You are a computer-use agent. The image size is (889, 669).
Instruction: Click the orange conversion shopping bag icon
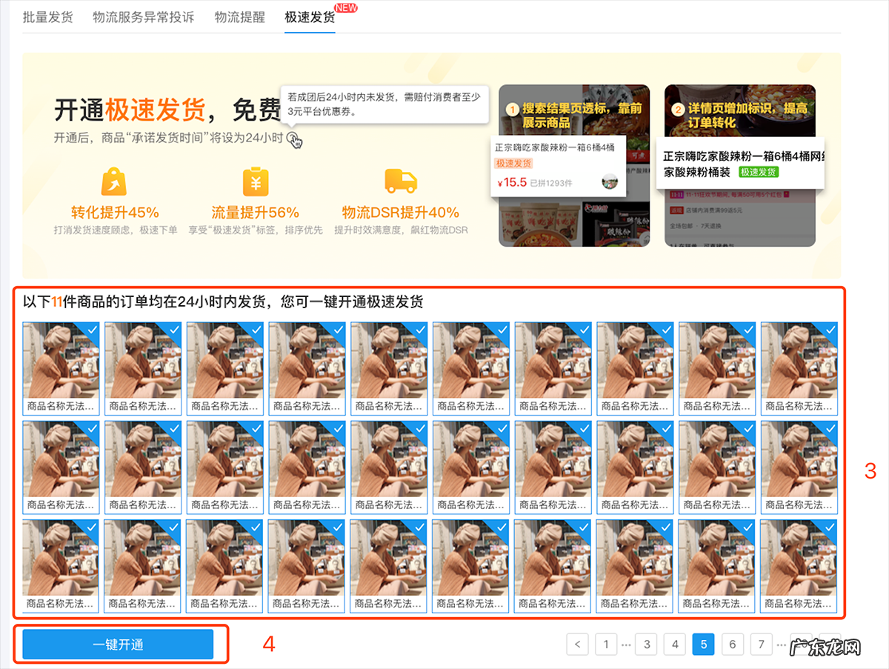(x=115, y=181)
